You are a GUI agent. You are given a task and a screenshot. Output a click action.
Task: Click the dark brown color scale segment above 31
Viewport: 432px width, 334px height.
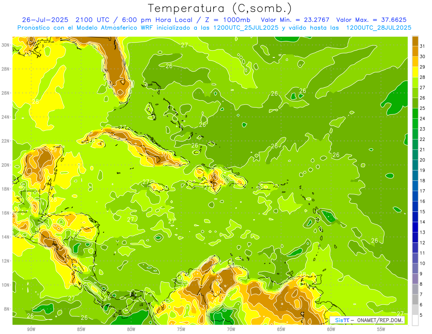tap(415, 41)
